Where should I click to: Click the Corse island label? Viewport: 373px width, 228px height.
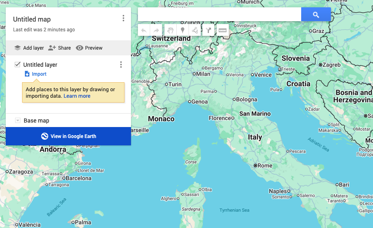(x=191, y=162)
